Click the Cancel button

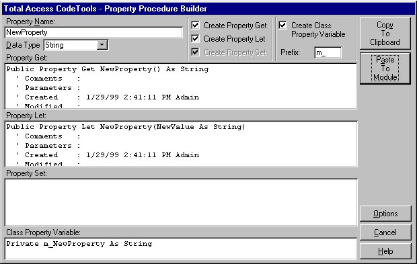385,232
